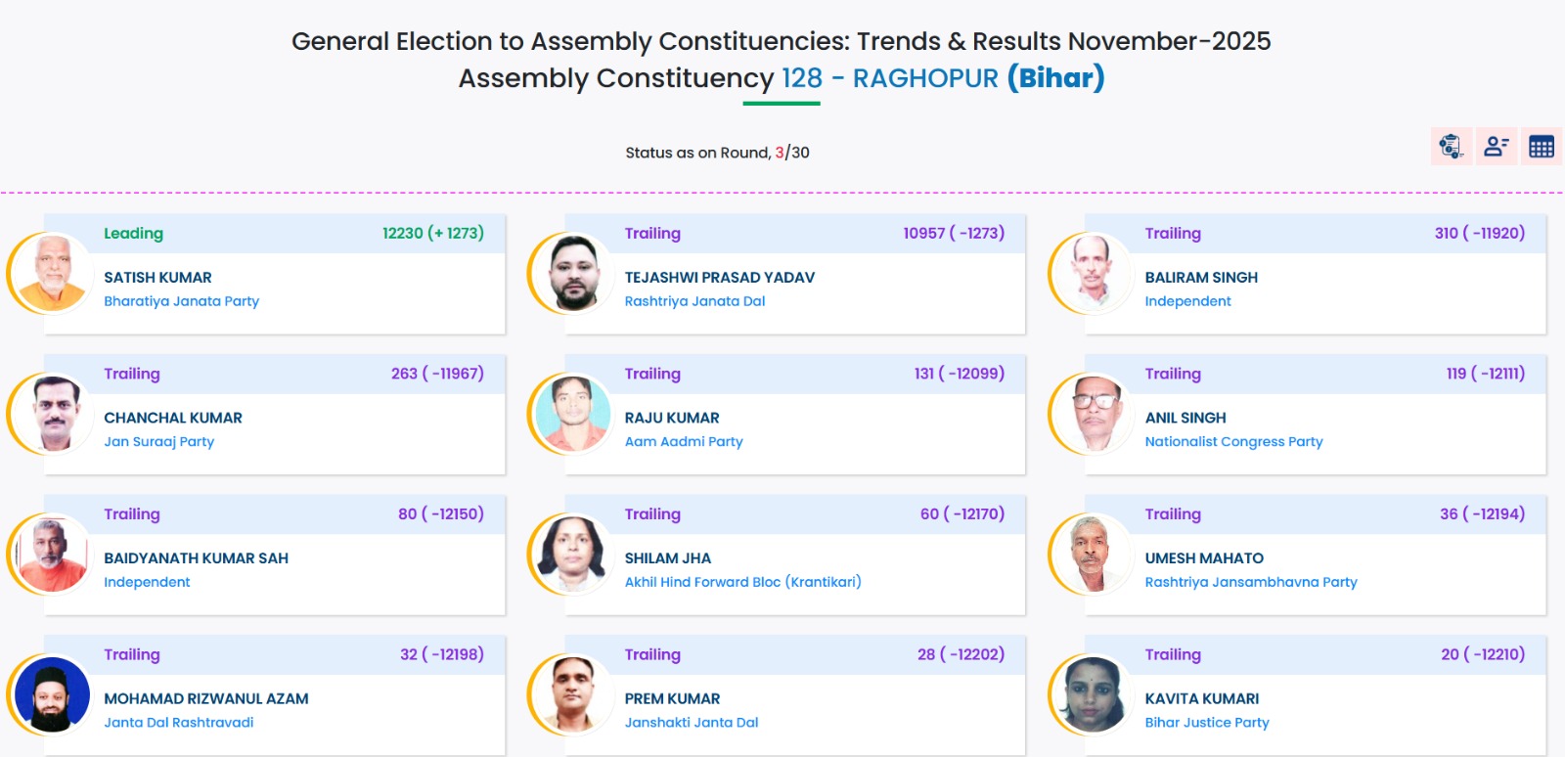Screen dimensions: 1565x757
Task: Click the round status 3/30 text
Action: coord(792,153)
